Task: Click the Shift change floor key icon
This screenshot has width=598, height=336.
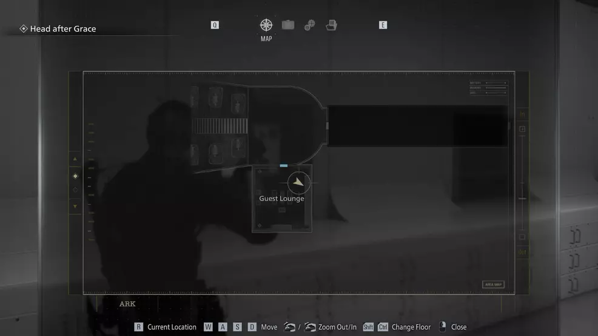Action: (x=368, y=327)
